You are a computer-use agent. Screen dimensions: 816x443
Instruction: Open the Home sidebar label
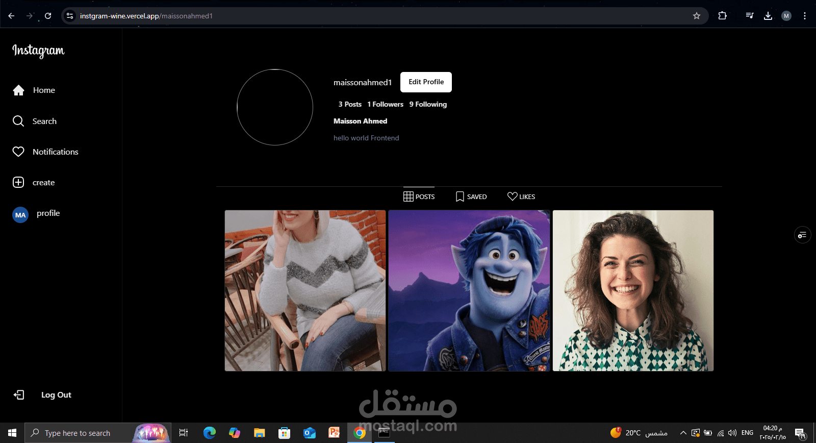(x=44, y=90)
